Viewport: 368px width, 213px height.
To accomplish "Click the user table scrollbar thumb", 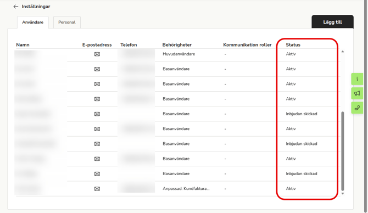I will click(x=343, y=151).
